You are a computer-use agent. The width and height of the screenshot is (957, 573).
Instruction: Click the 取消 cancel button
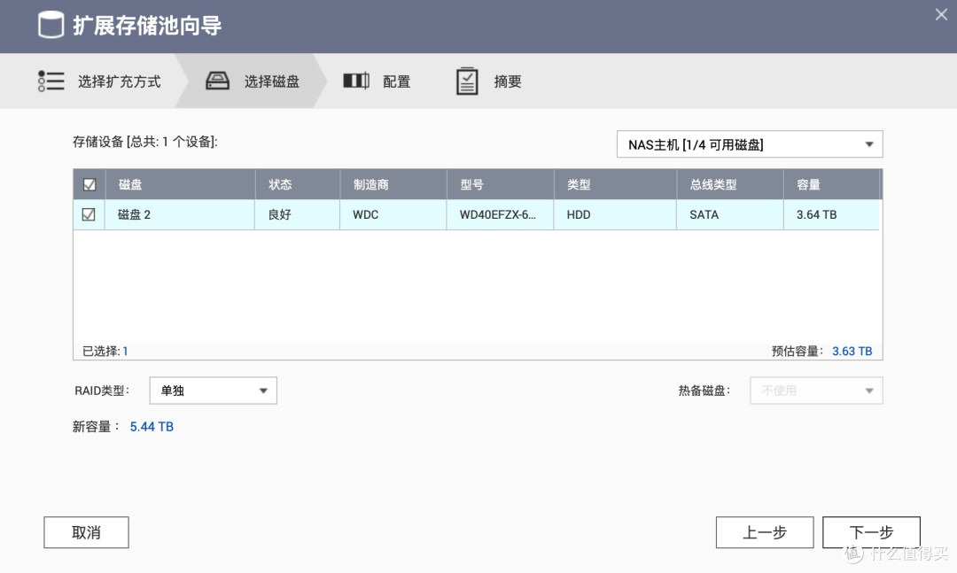pos(86,532)
